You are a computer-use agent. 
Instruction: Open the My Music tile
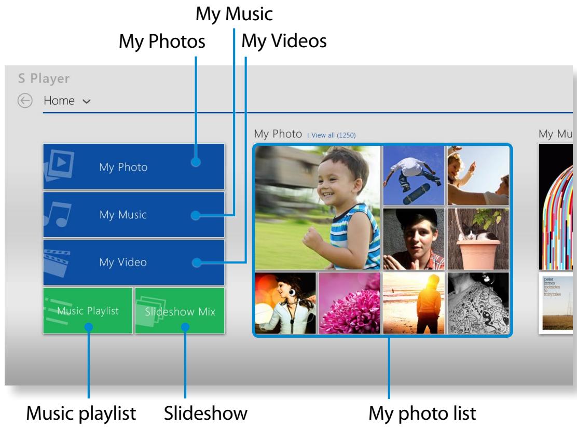[x=133, y=215]
